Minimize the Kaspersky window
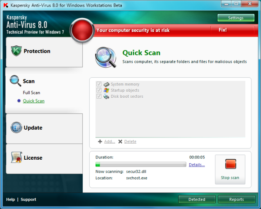 click(226, 4)
